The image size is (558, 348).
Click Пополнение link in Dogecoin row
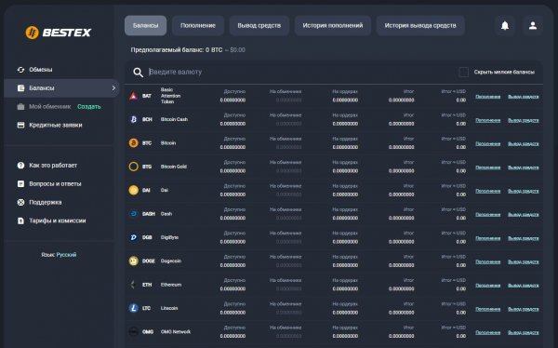click(x=488, y=261)
